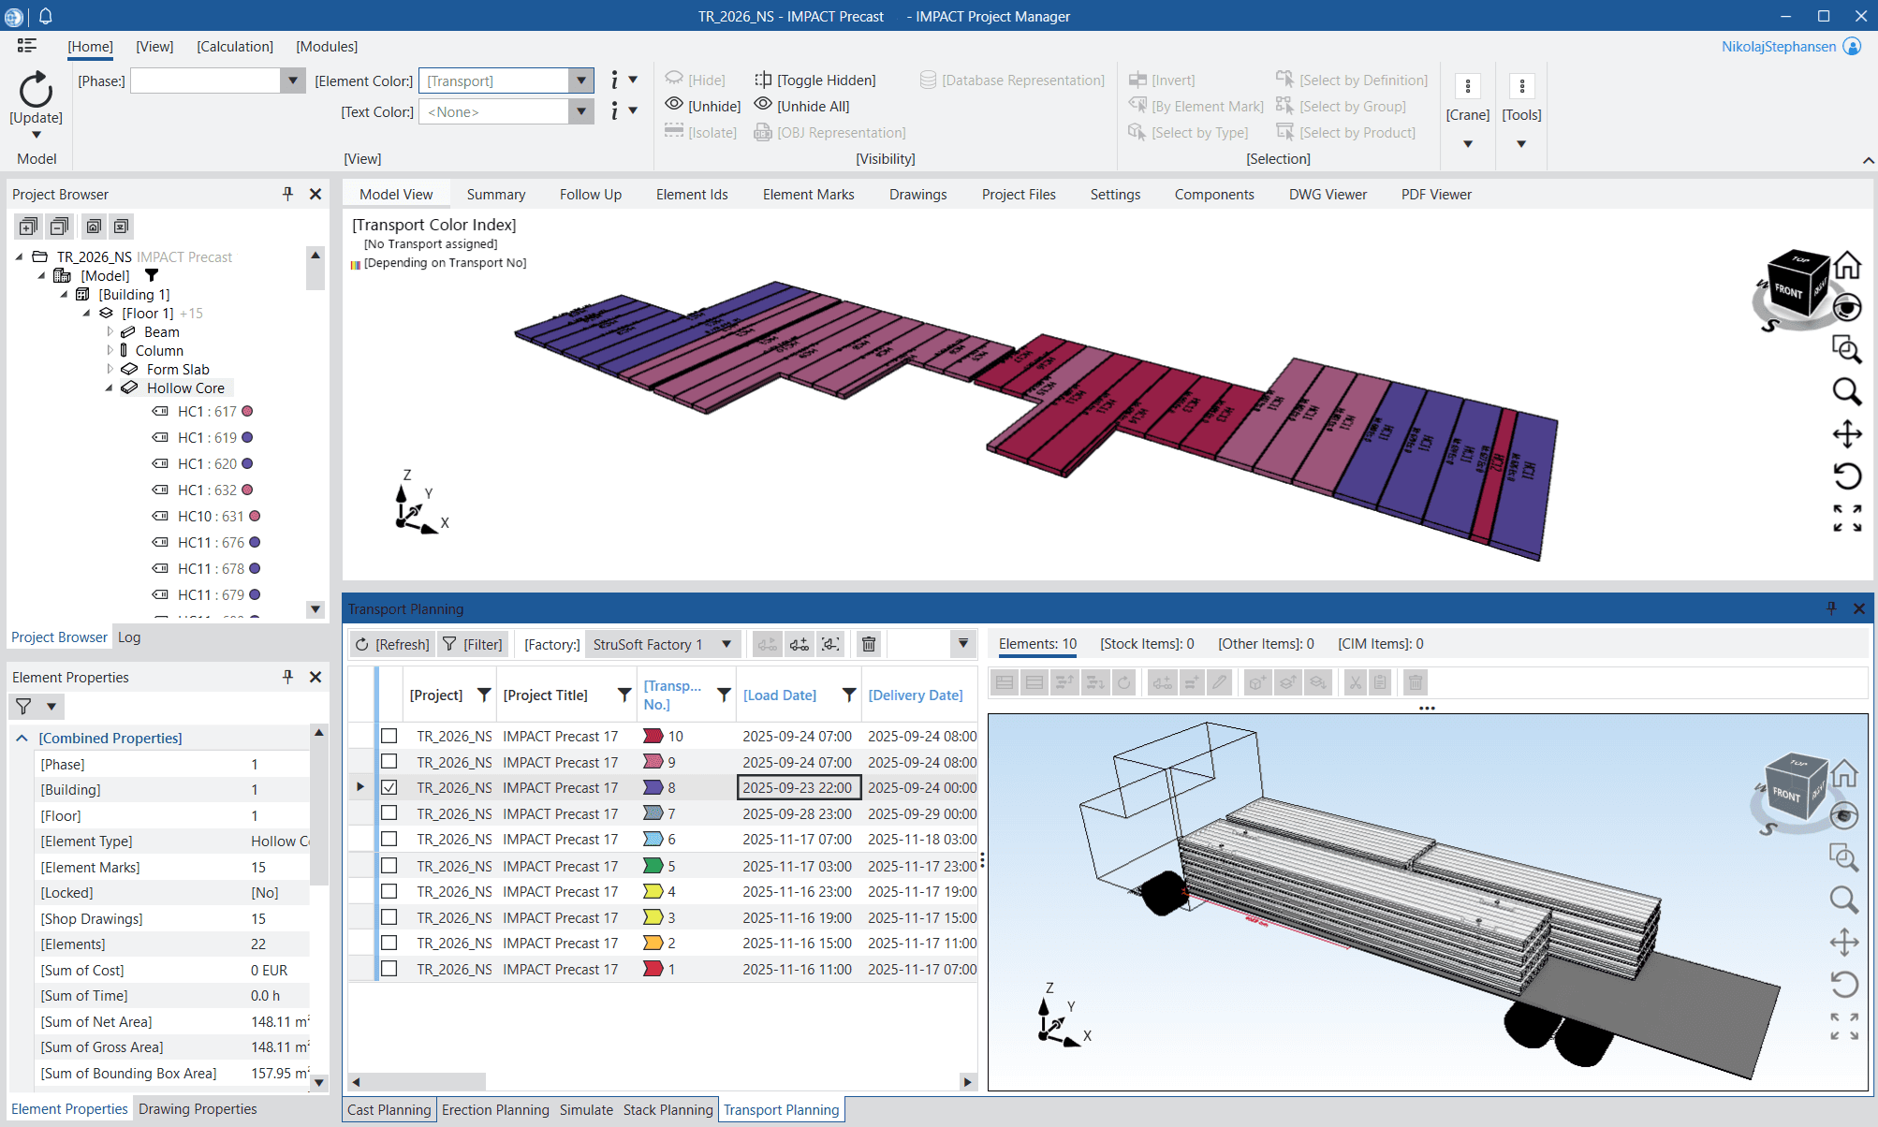Click the green color swatch of transport 5
The width and height of the screenshot is (1878, 1127).
653,866
